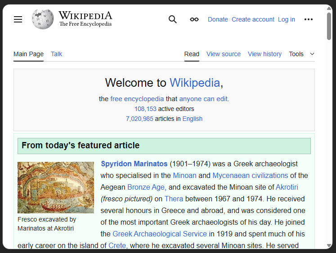The height and width of the screenshot is (253, 336).
Task: Open the Spyridon Marinatos article link
Action: 134,164
